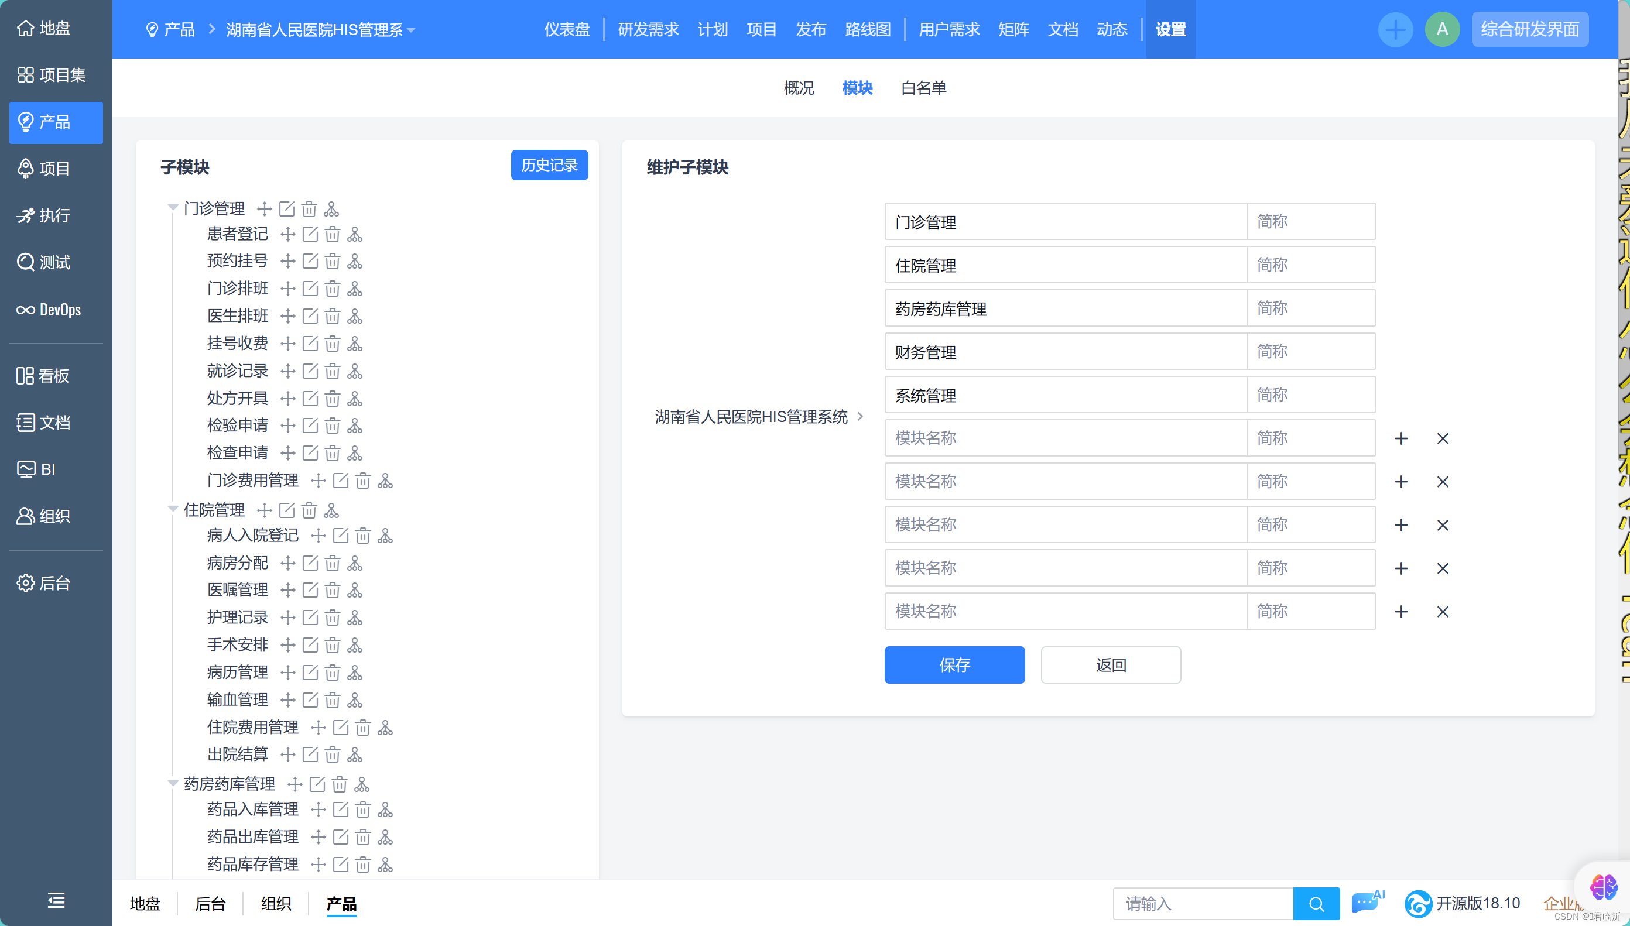This screenshot has height=926, width=1630.
Task: Collapse the 住院管理 tree node
Action: [172, 509]
